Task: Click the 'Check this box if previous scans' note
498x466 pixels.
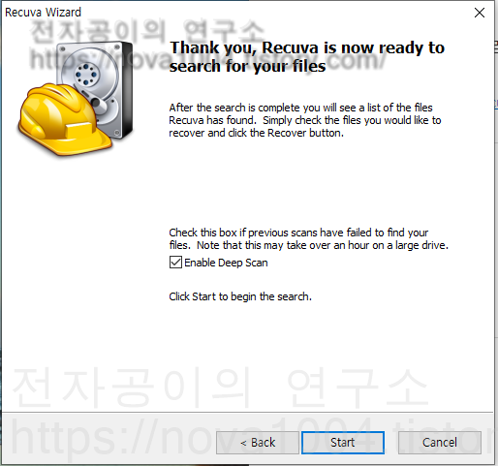Action: [309, 239]
